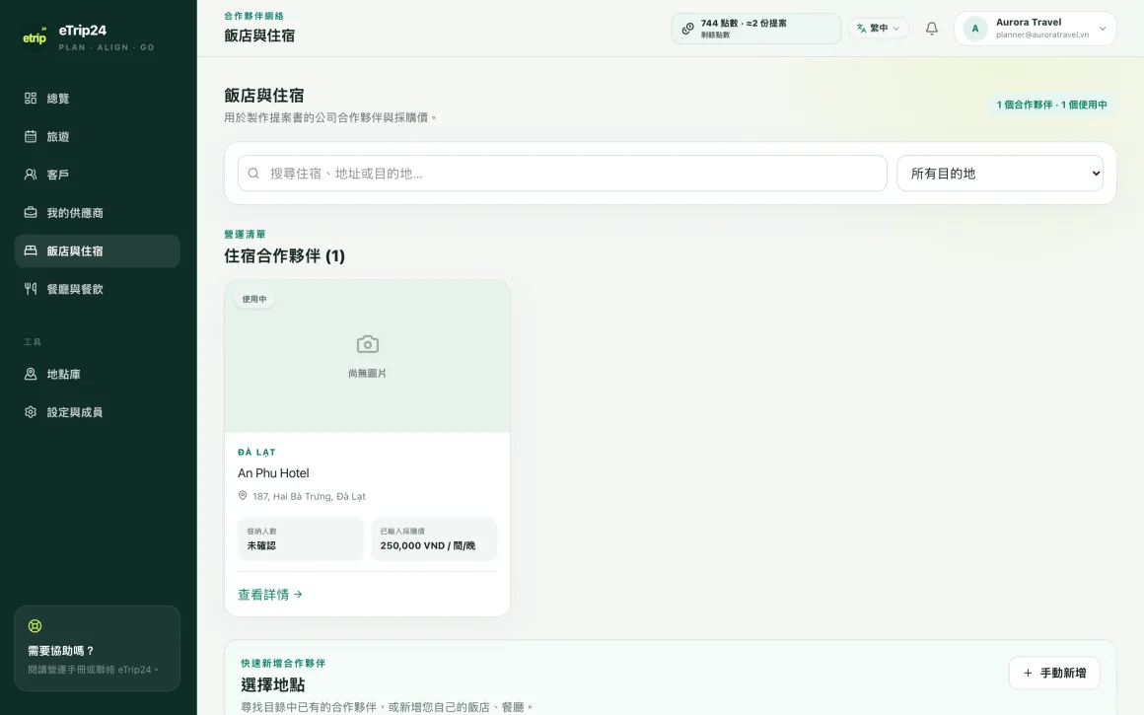Click the 使用中 status badge

[253, 299]
